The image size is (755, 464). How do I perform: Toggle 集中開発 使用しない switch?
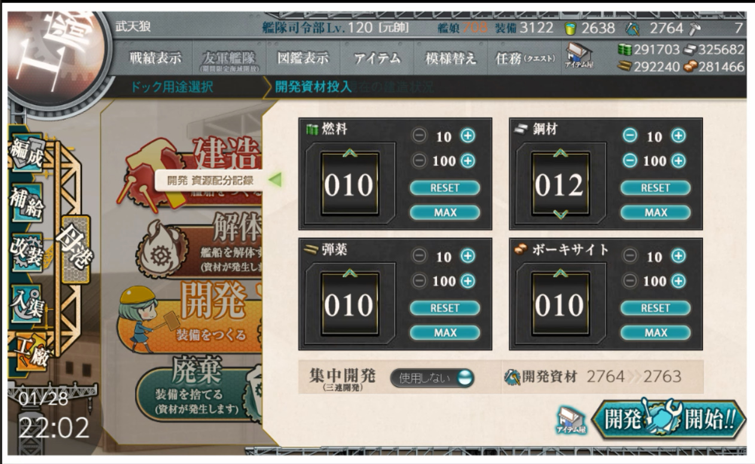[x=432, y=378]
